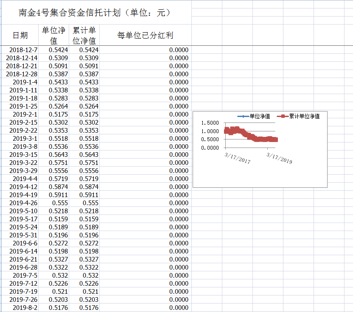Click date cell 2019-6-21
Image resolution: width=353 pixels, height=312 pixels.
tap(20, 259)
